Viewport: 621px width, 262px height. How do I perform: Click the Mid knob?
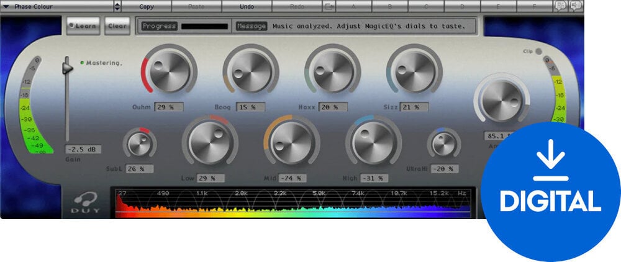click(x=292, y=143)
